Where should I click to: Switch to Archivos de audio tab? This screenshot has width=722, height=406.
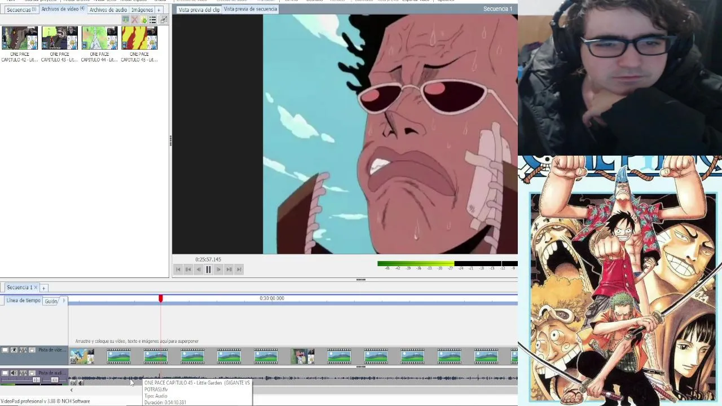pos(108,10)
